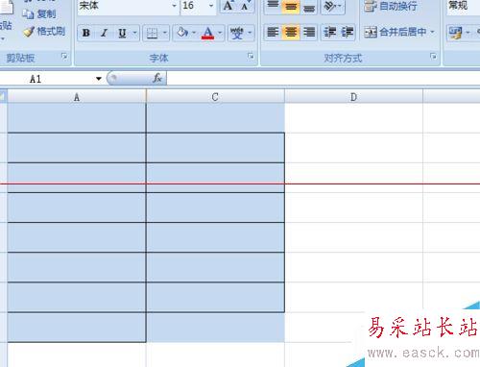This screenshot has width=480, height=367.
Task: Apply the fill color bucket
Action: [182, 33]
